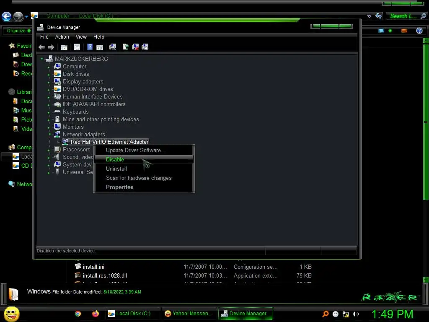Click Scan for hardware changes toolbar icon
429x322 pixels.
point(113,47)
